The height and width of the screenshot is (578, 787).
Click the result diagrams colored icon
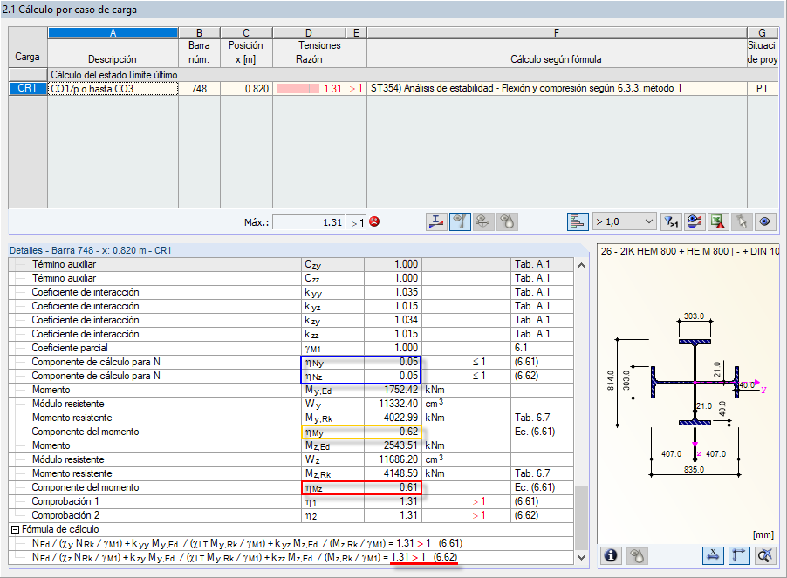point(696,222)
